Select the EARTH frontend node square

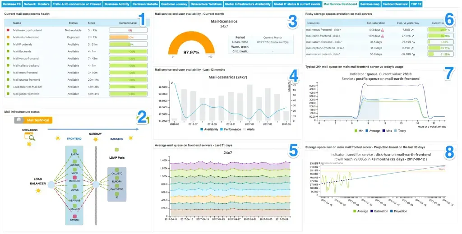pos(74,151)
